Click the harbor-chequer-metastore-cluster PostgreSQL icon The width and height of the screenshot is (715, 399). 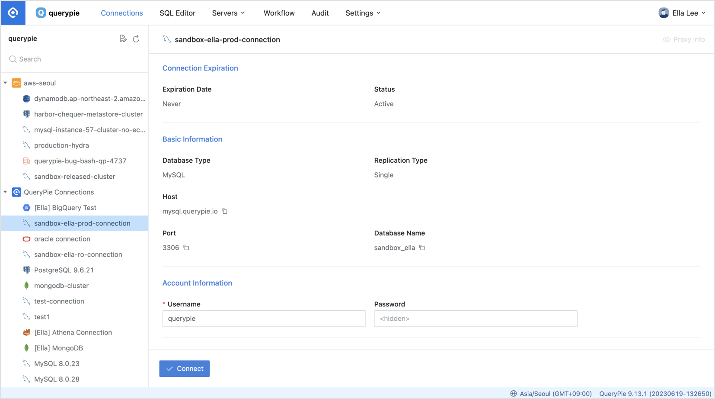[26, 114]
